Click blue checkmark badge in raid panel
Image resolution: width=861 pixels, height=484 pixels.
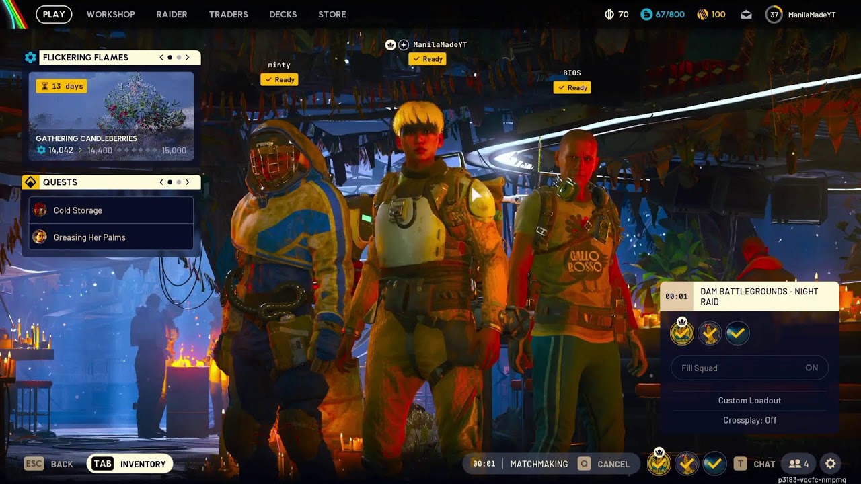[738, 333]
